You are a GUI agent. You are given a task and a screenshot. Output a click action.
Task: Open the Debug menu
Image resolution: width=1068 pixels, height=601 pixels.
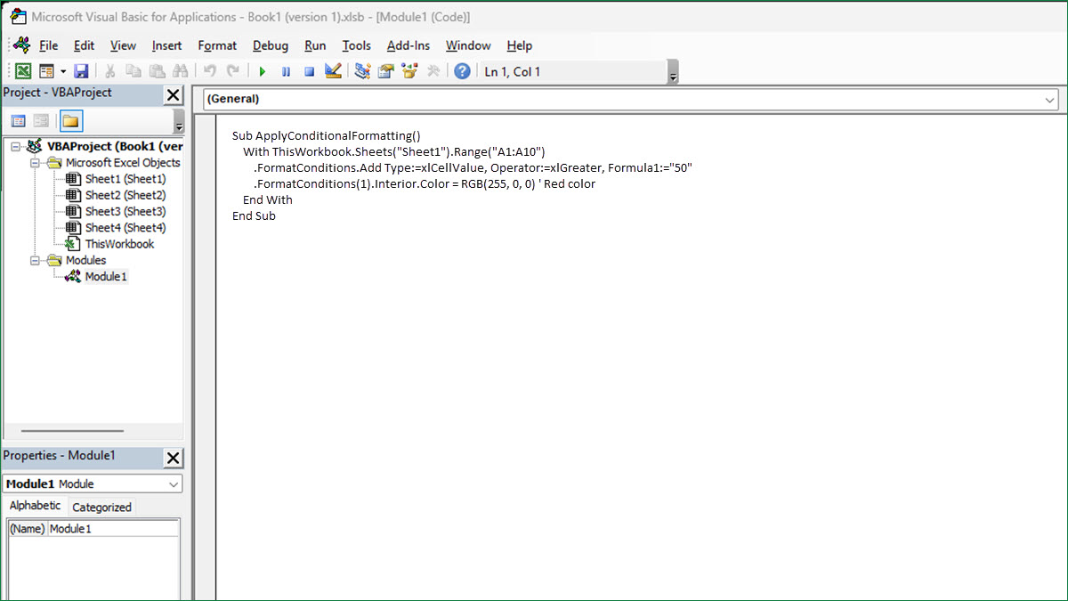[270, 45]
